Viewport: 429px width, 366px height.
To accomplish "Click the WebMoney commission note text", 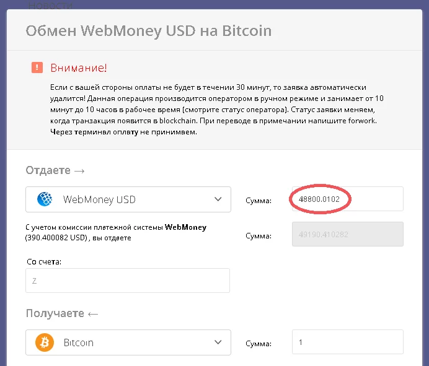I will (x=116, y=232).
